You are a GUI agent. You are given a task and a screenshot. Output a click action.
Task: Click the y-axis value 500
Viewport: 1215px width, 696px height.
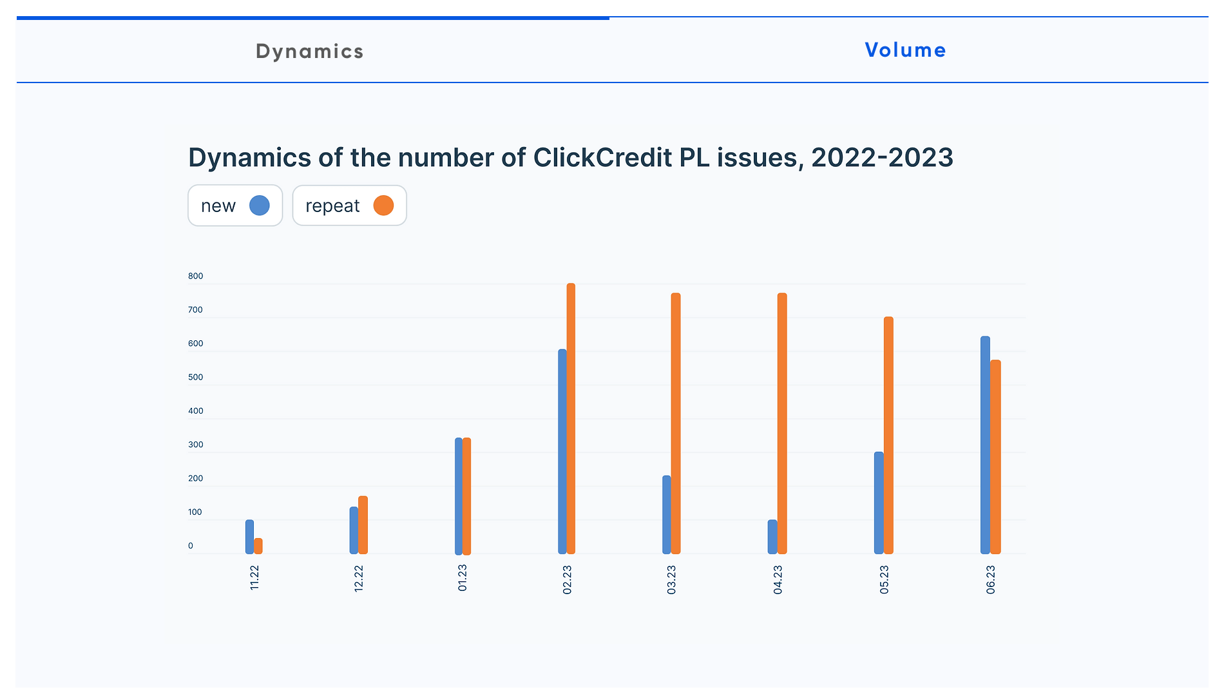(x=195, y=377)
